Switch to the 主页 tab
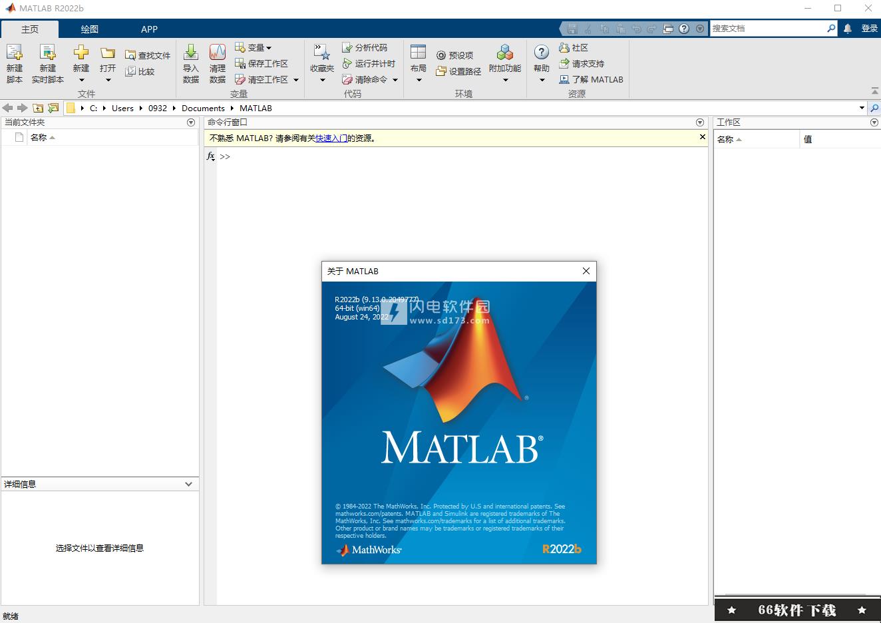 [x=30, y=29]
